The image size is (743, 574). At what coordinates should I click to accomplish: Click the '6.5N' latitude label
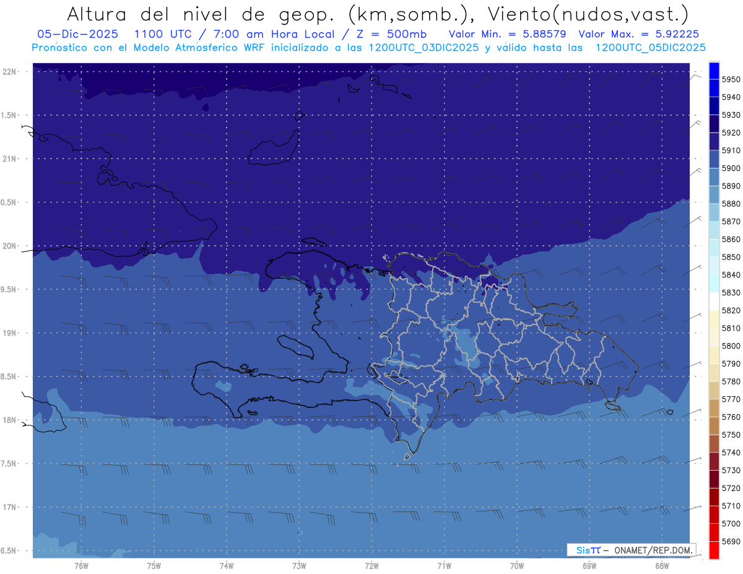click(x=9, y=550)
